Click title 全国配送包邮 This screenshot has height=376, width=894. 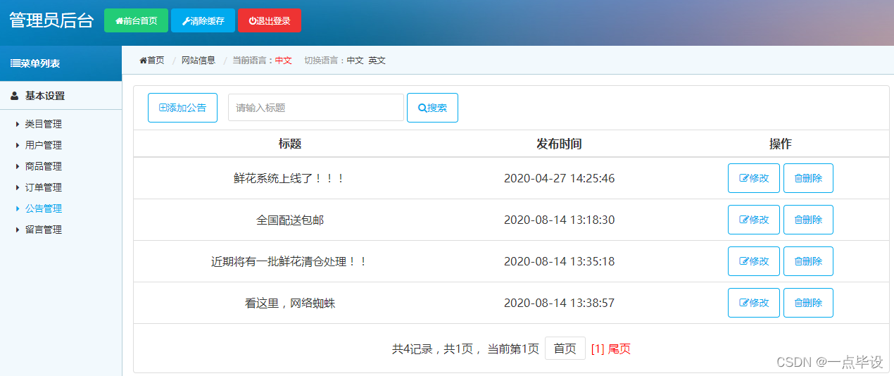[x=290, y=220]
